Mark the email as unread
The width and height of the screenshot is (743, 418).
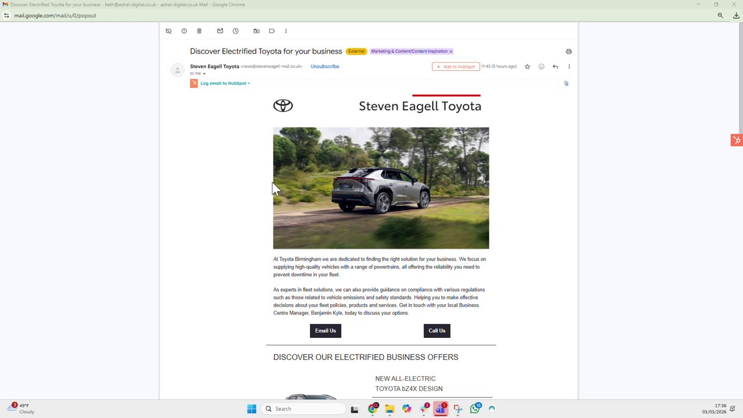pyautogui.click(x=220, y=31)
